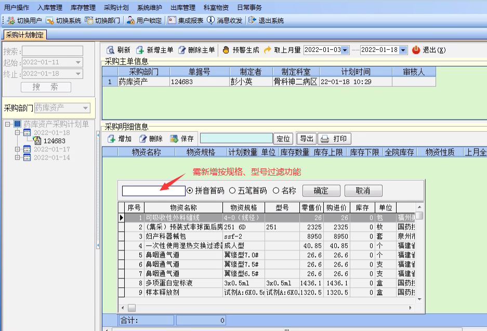Viewport: 487px width, 331px height.
Task: Click the popup scrollbar down arrow
Action: click(x=419, y=299)
